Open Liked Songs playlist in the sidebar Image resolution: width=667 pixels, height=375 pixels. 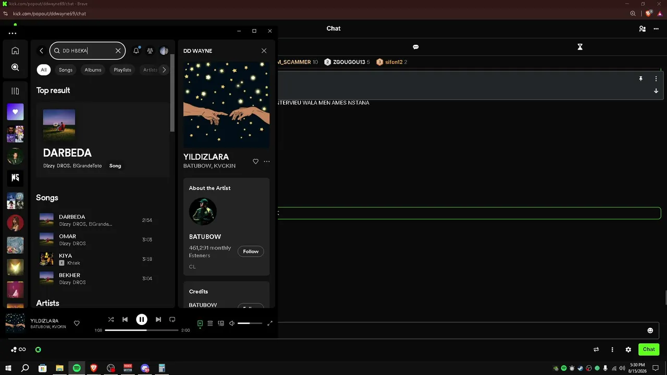(15, 111)
